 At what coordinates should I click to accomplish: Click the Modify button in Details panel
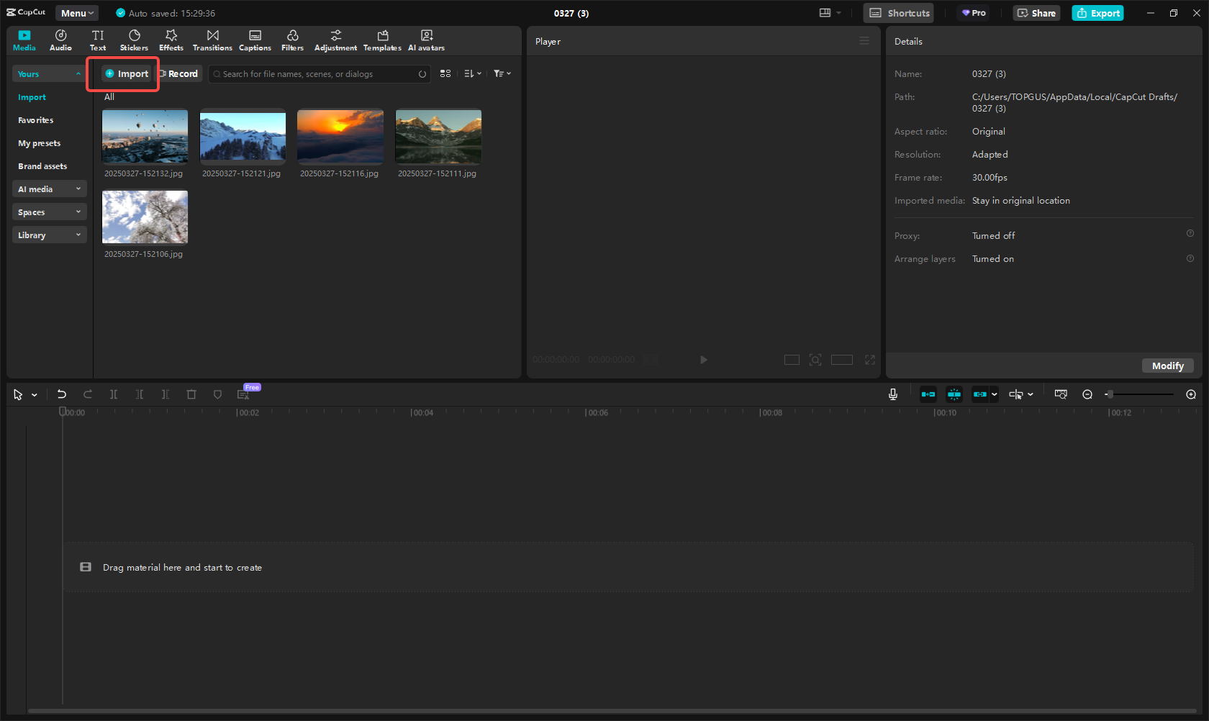pos(1167,366)
